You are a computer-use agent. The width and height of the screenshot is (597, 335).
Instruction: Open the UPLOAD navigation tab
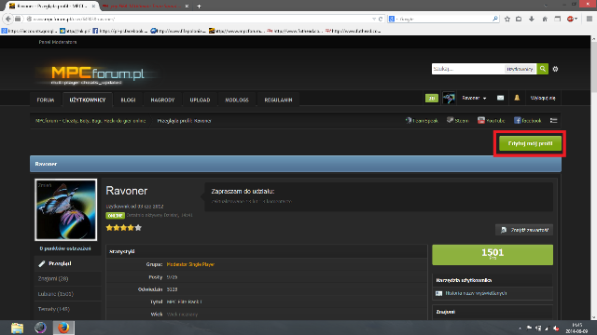click(200, 100)
